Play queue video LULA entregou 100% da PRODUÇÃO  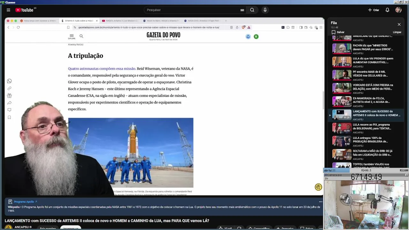[x=367, y=142]
